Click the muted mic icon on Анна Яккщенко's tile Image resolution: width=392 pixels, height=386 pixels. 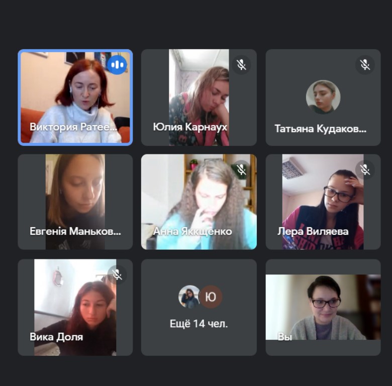coord(241,170)
